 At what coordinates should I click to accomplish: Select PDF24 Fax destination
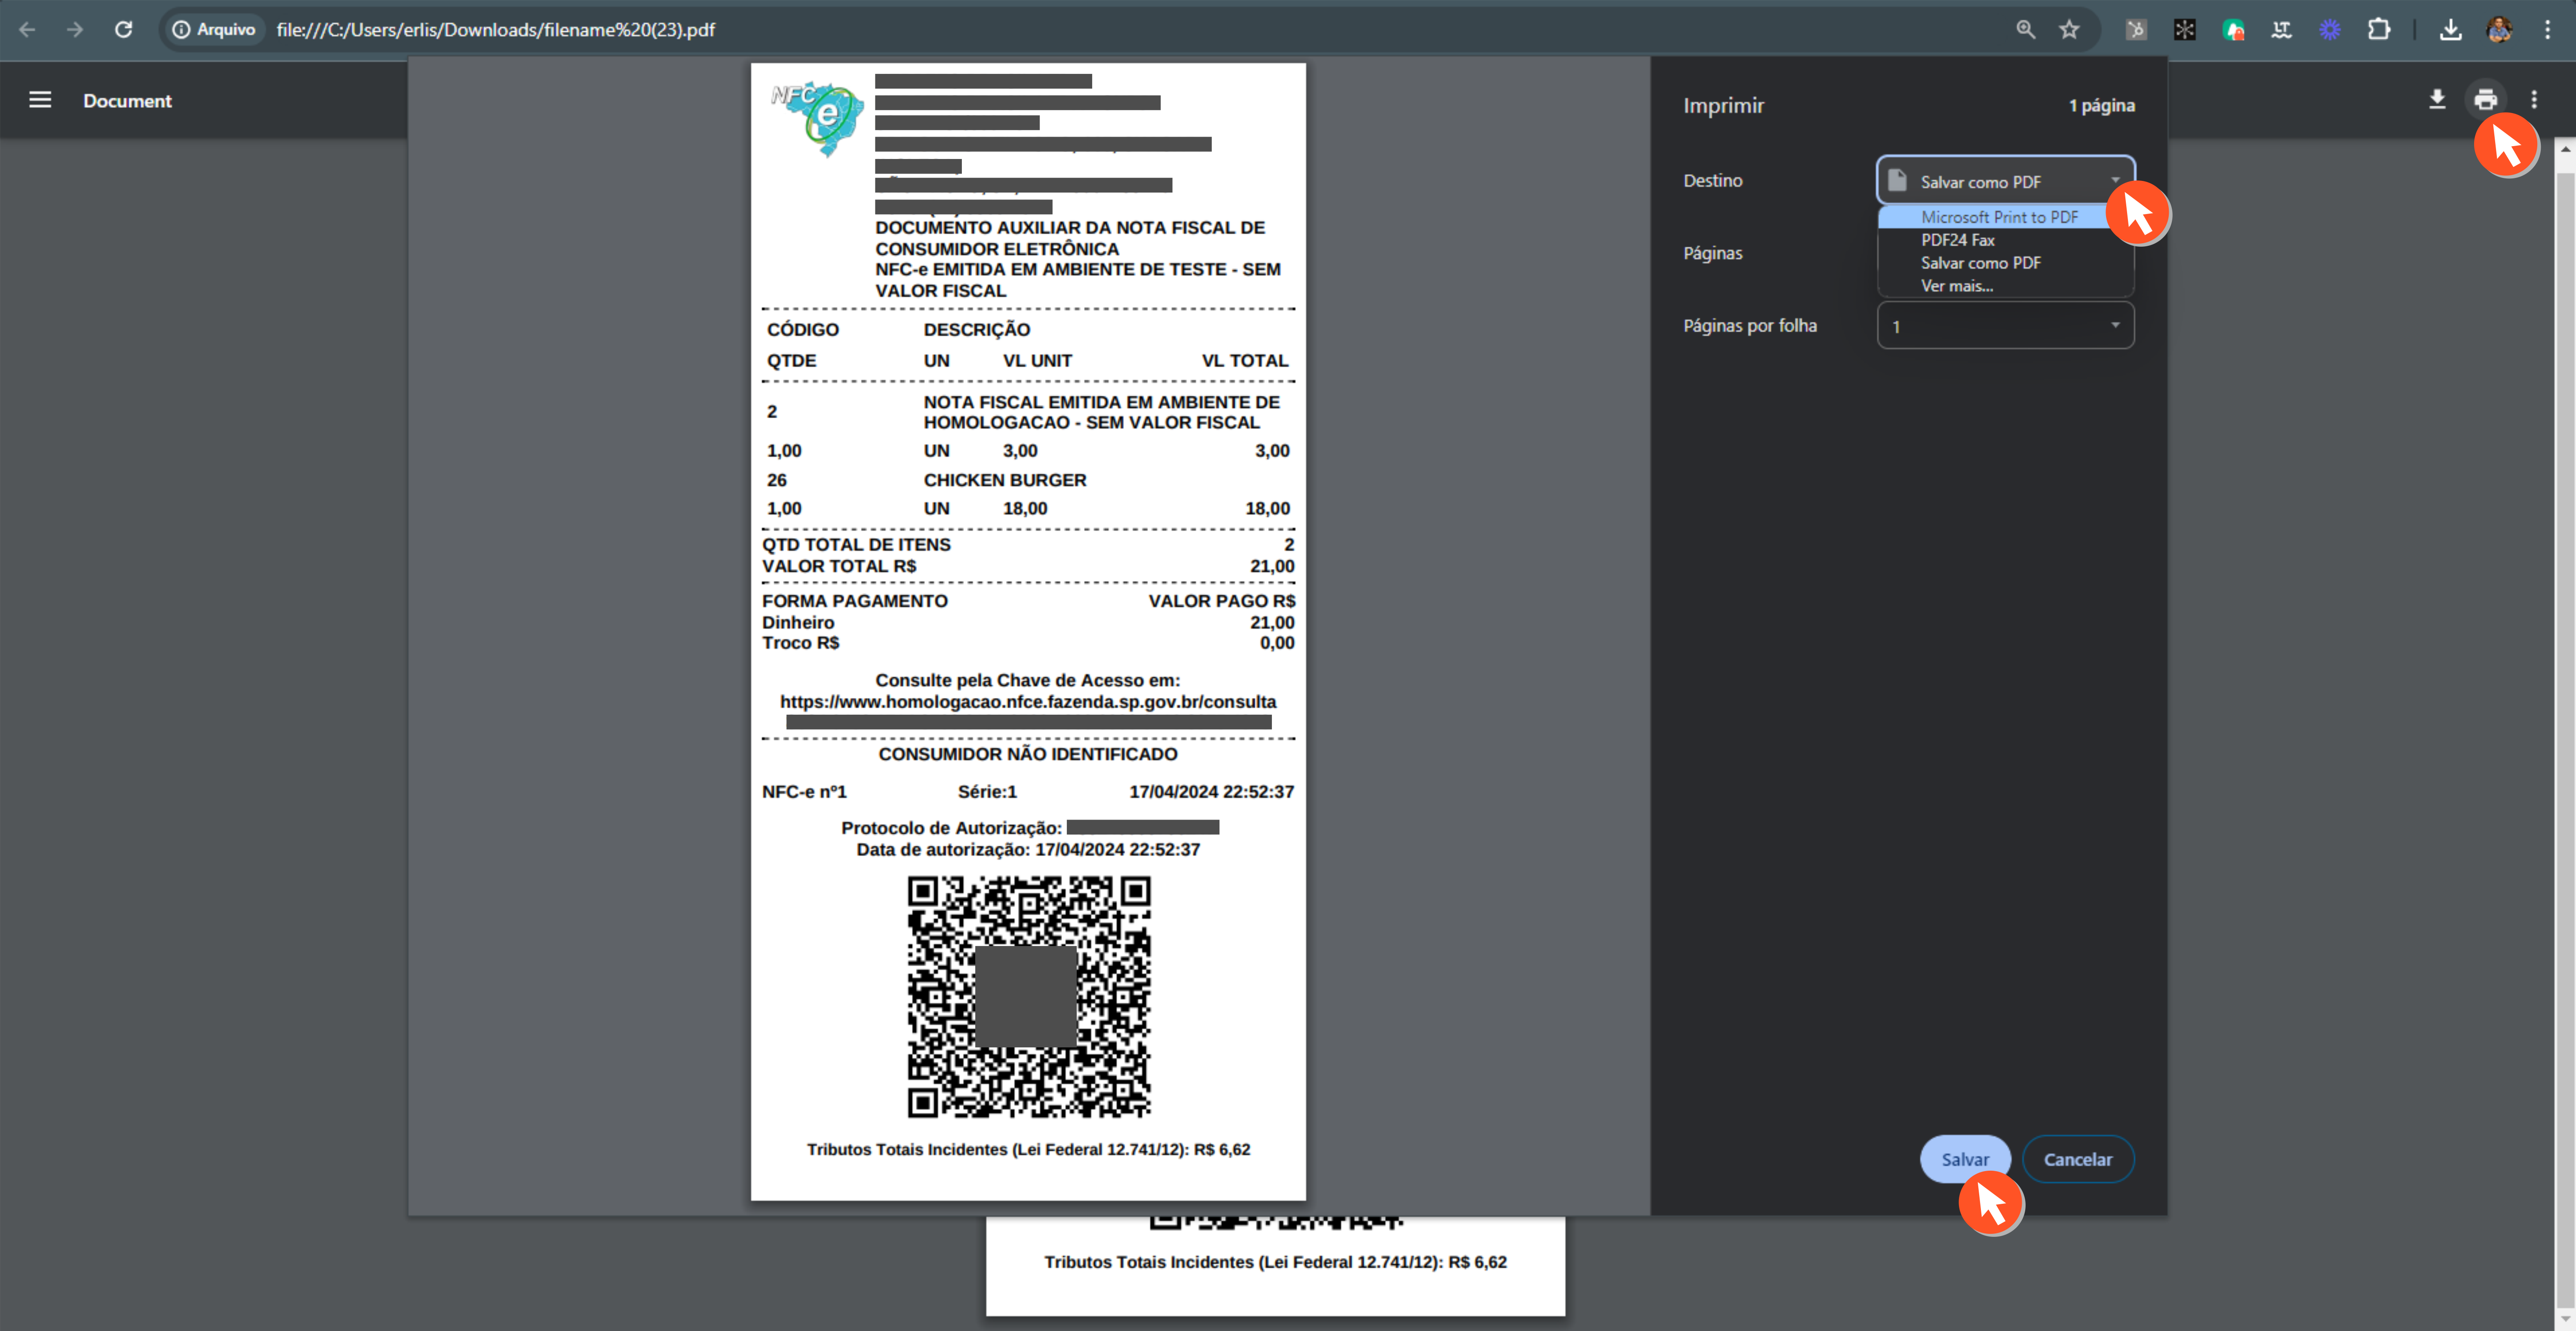pos(1957,240)
